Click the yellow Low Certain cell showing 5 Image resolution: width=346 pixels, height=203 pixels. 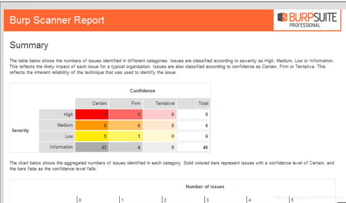tap(92, 136)
